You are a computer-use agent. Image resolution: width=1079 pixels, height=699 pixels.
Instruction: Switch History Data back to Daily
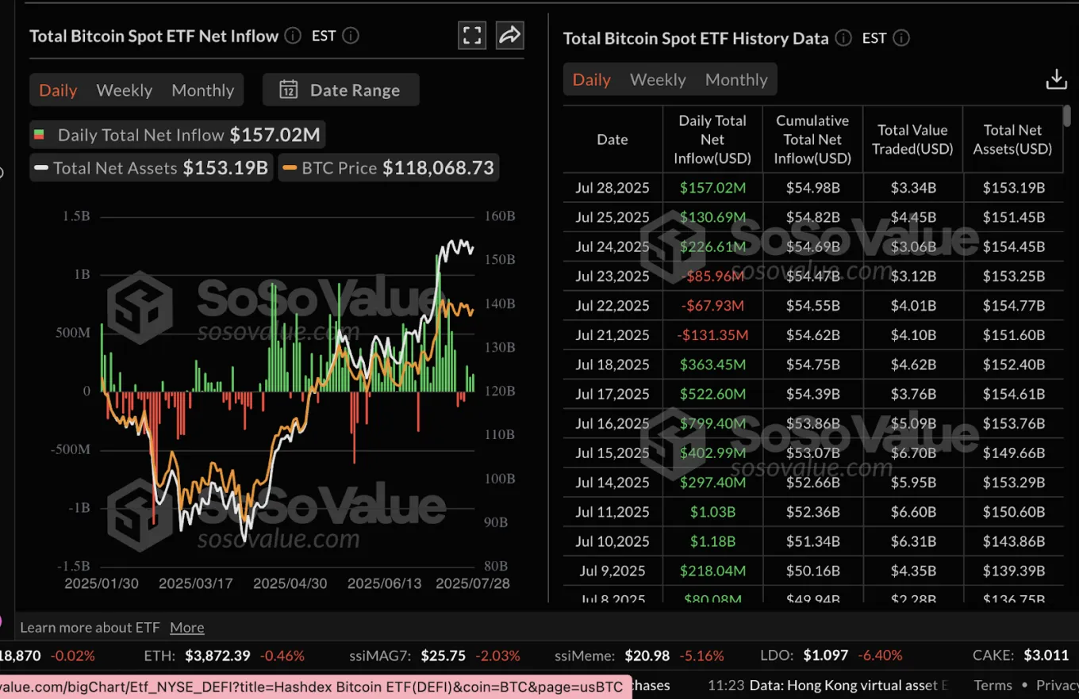point(591,79)
